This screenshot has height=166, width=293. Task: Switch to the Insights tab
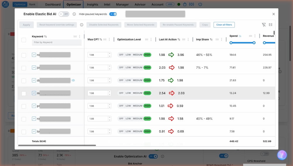coord(93,4)
